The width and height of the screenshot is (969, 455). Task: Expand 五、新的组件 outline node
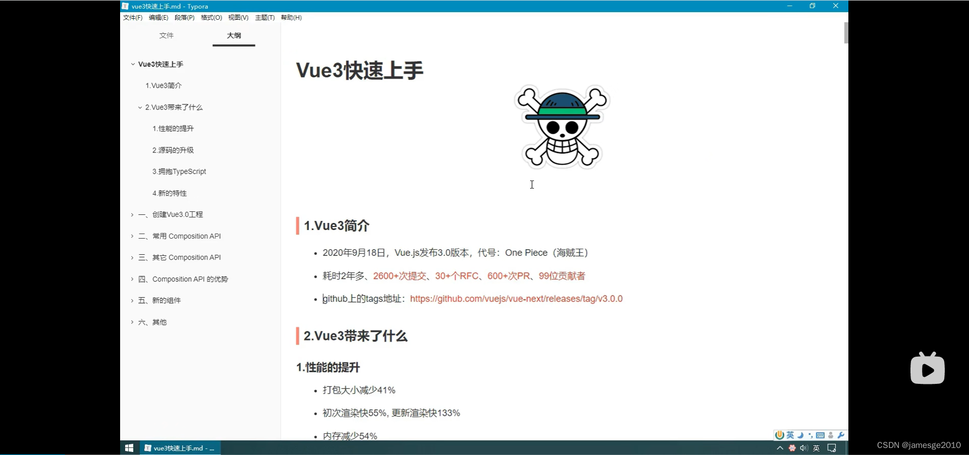pyautogui.click(x=132, y=301)
